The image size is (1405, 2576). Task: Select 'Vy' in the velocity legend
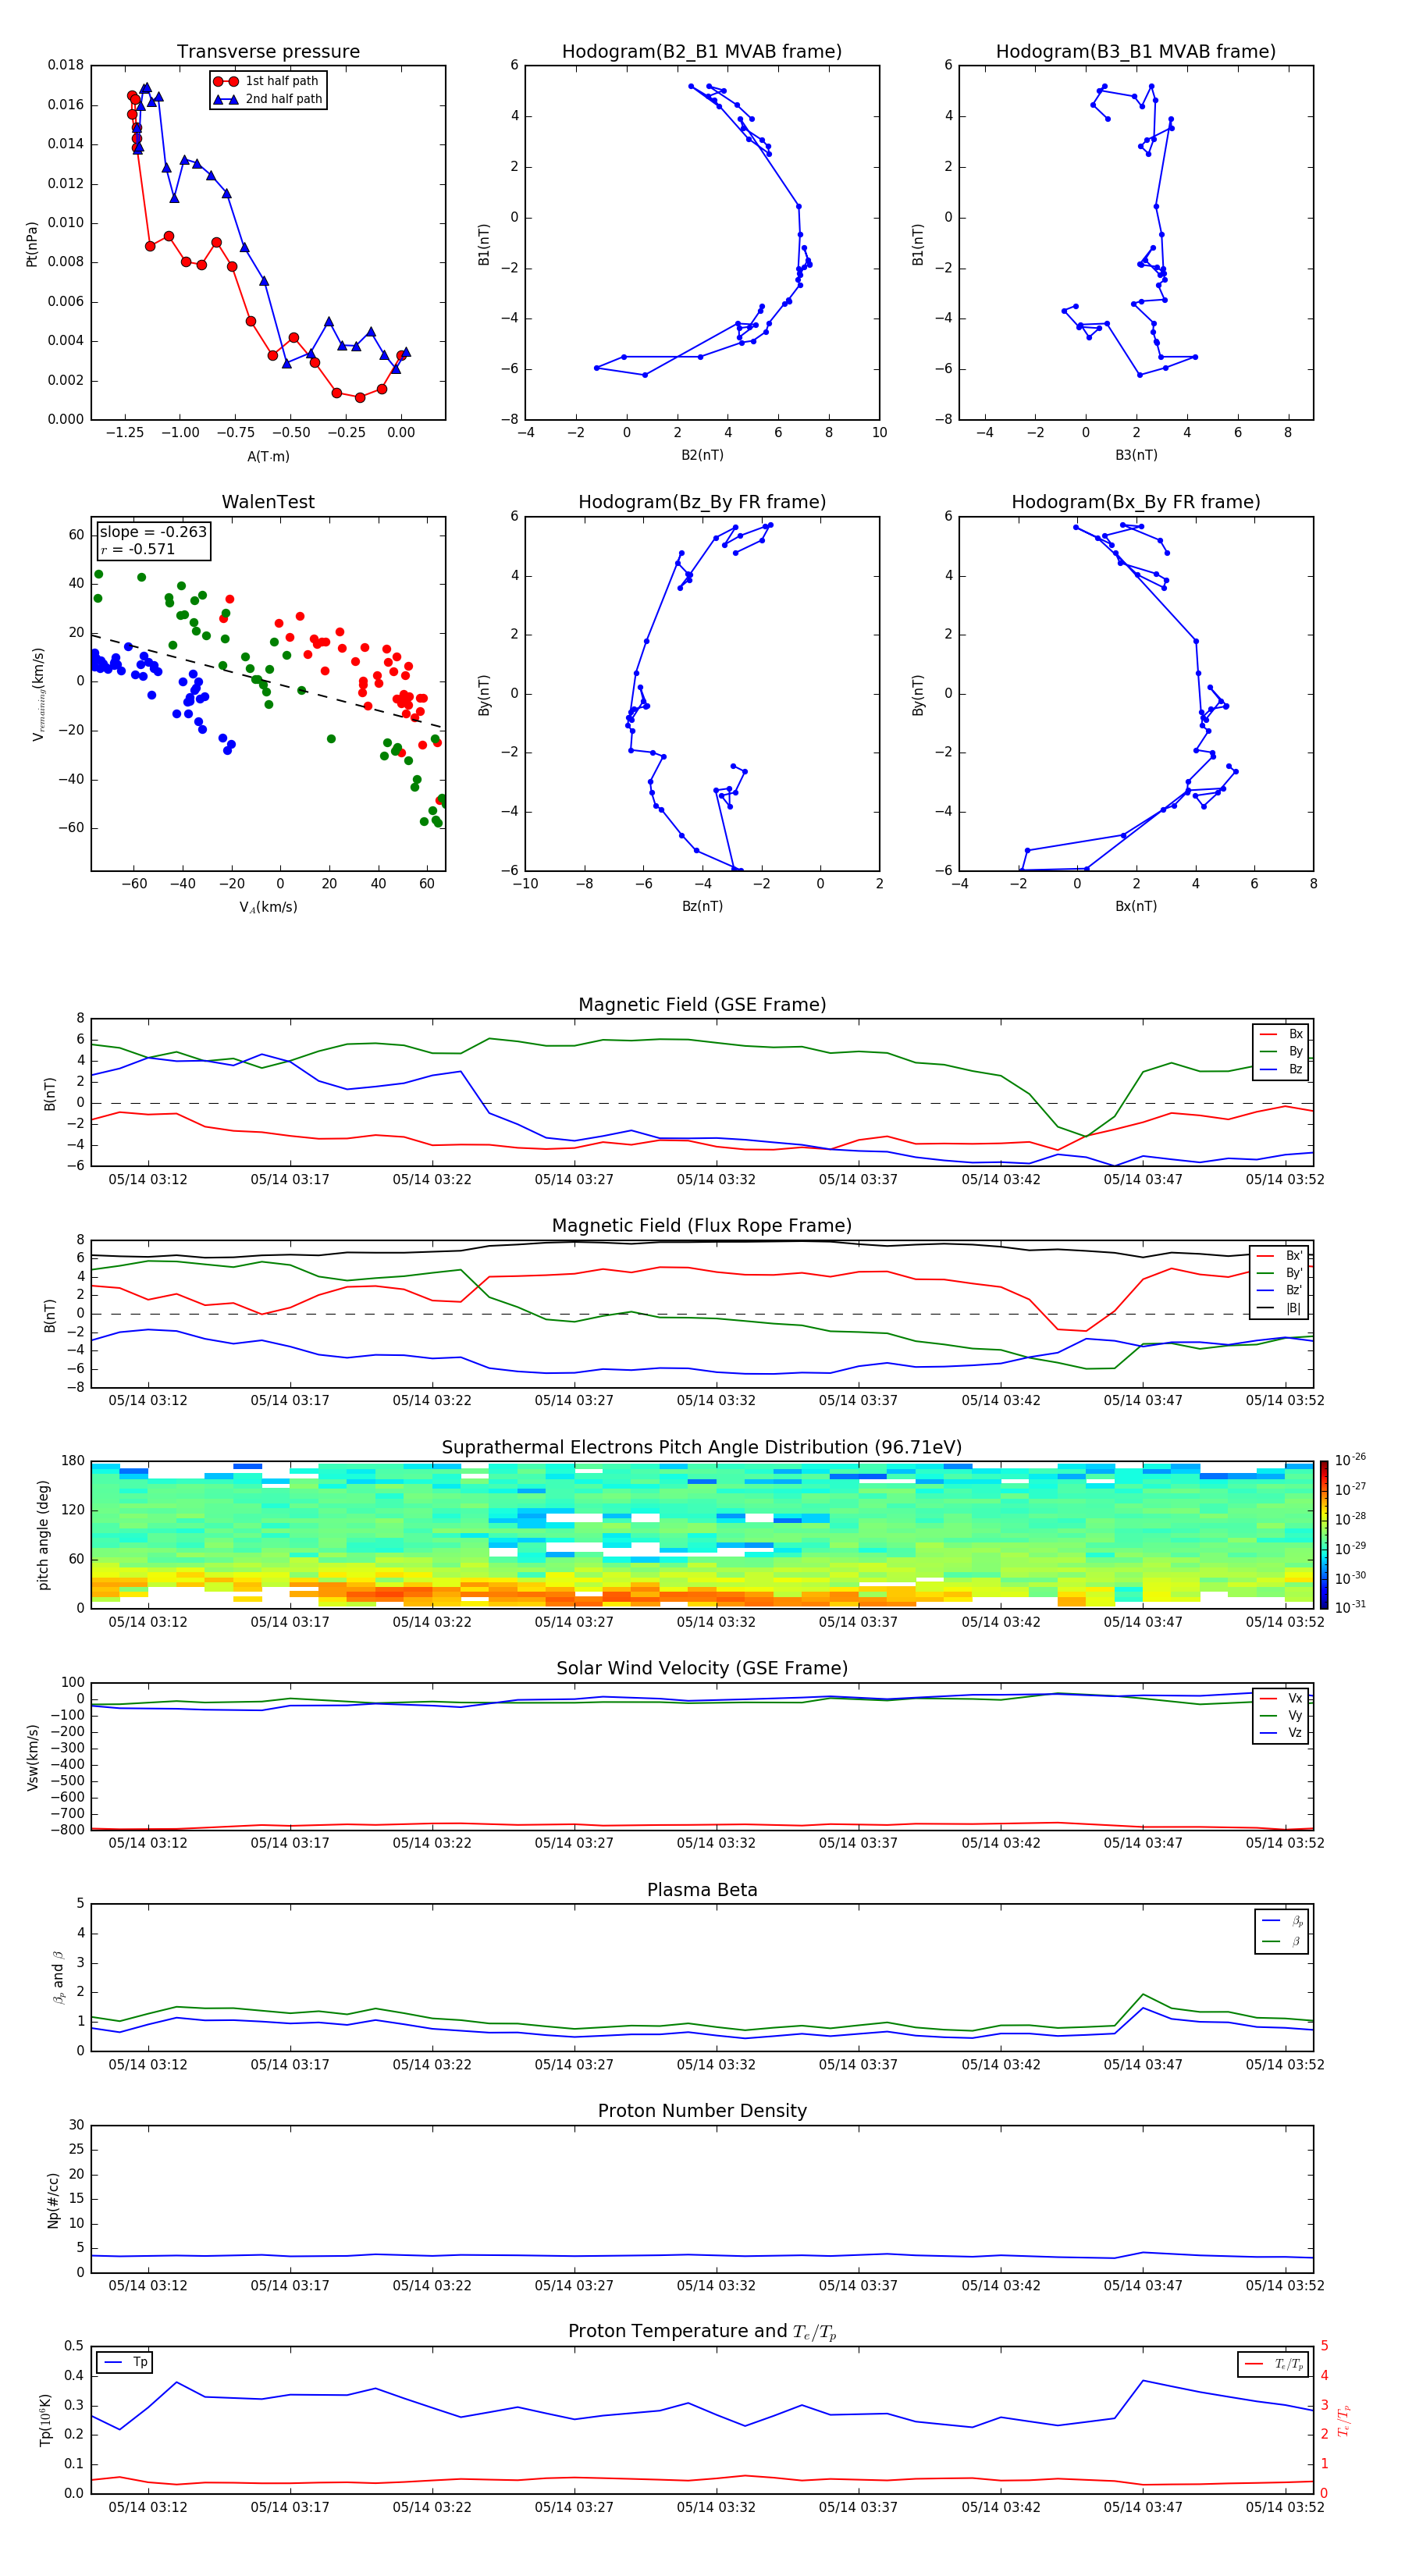coord(1281,1716)
